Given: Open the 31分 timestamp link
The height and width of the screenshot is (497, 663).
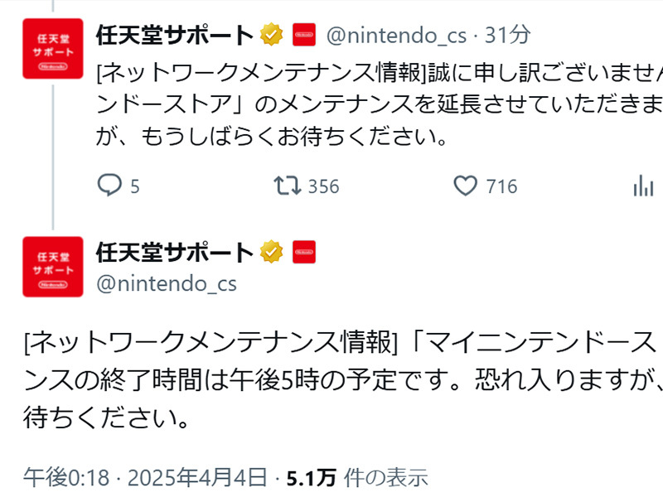Looking at the screenshot, I should [x=507, y=35].
